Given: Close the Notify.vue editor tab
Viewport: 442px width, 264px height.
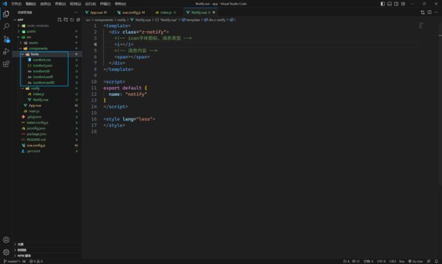Looking at the screenshot, I should (x=214, y=12).
